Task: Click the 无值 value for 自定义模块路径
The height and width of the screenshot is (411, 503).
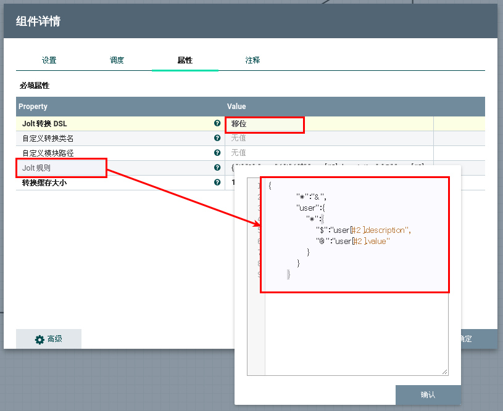Action: coord(238,153)
